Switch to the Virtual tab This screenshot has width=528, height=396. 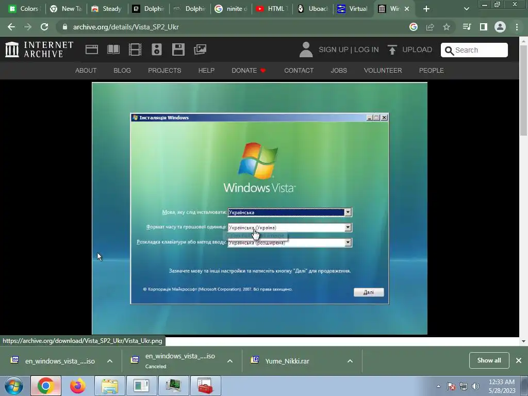pos(354,9)
